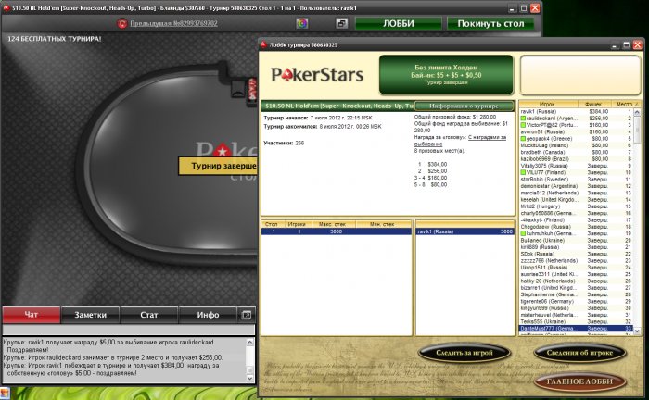Screen dimensions: 649x400
Task: Click the player list scrollbar thumb
Action: tap(637, 129)
